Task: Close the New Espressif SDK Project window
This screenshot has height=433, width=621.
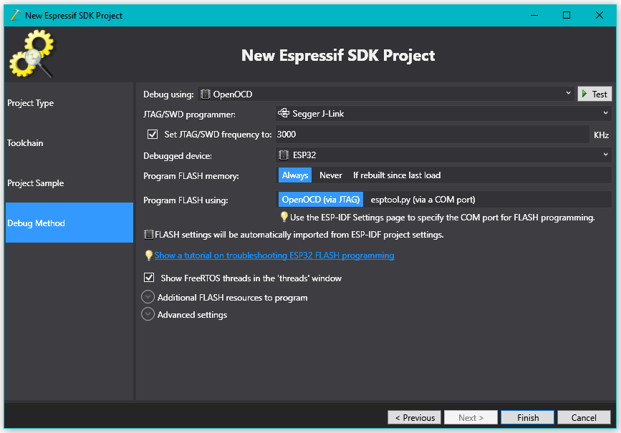Action: click(x=600, y=15)
